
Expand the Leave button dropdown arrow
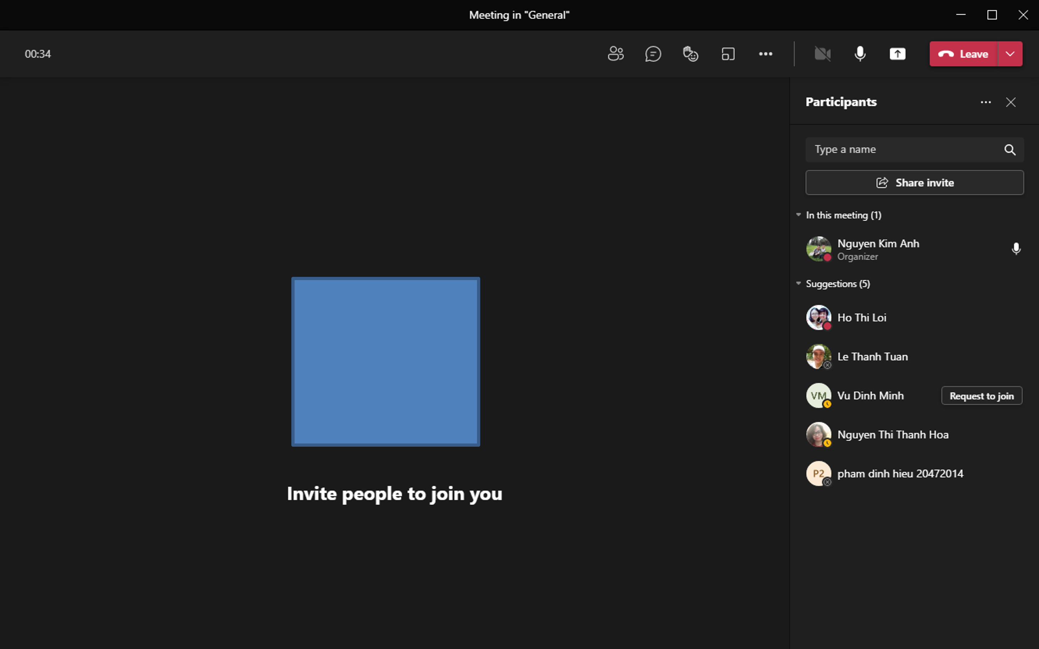1010,54
